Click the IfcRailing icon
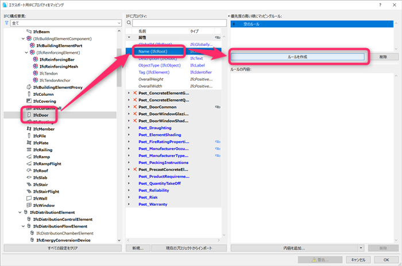Screen dimensions: 402x266 point(29,150)
